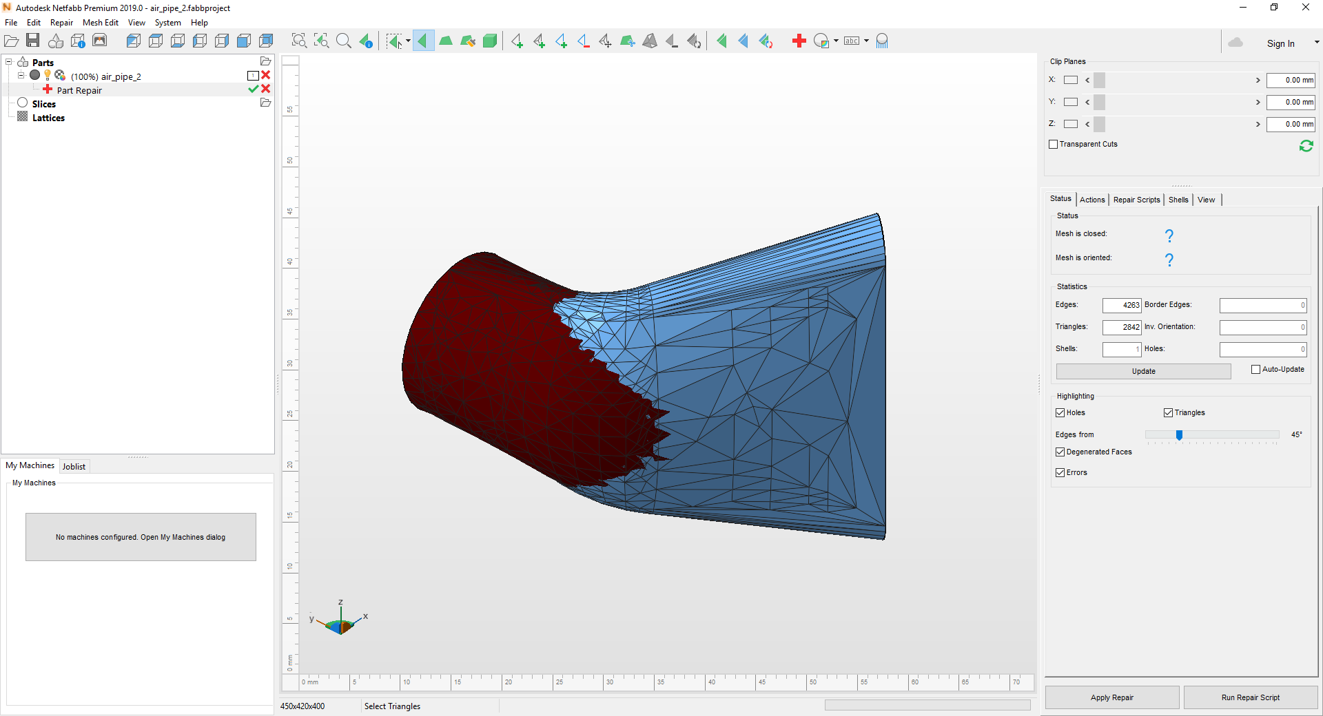Screen dimensions: 1323x716
Task: Click the green select-shells cube icon
Action: click(x=490, y=41)
